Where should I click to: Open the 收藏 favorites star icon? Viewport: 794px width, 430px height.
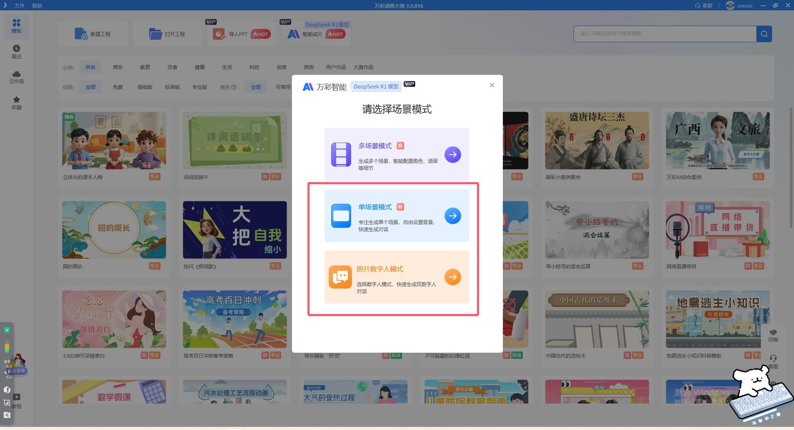17,103
